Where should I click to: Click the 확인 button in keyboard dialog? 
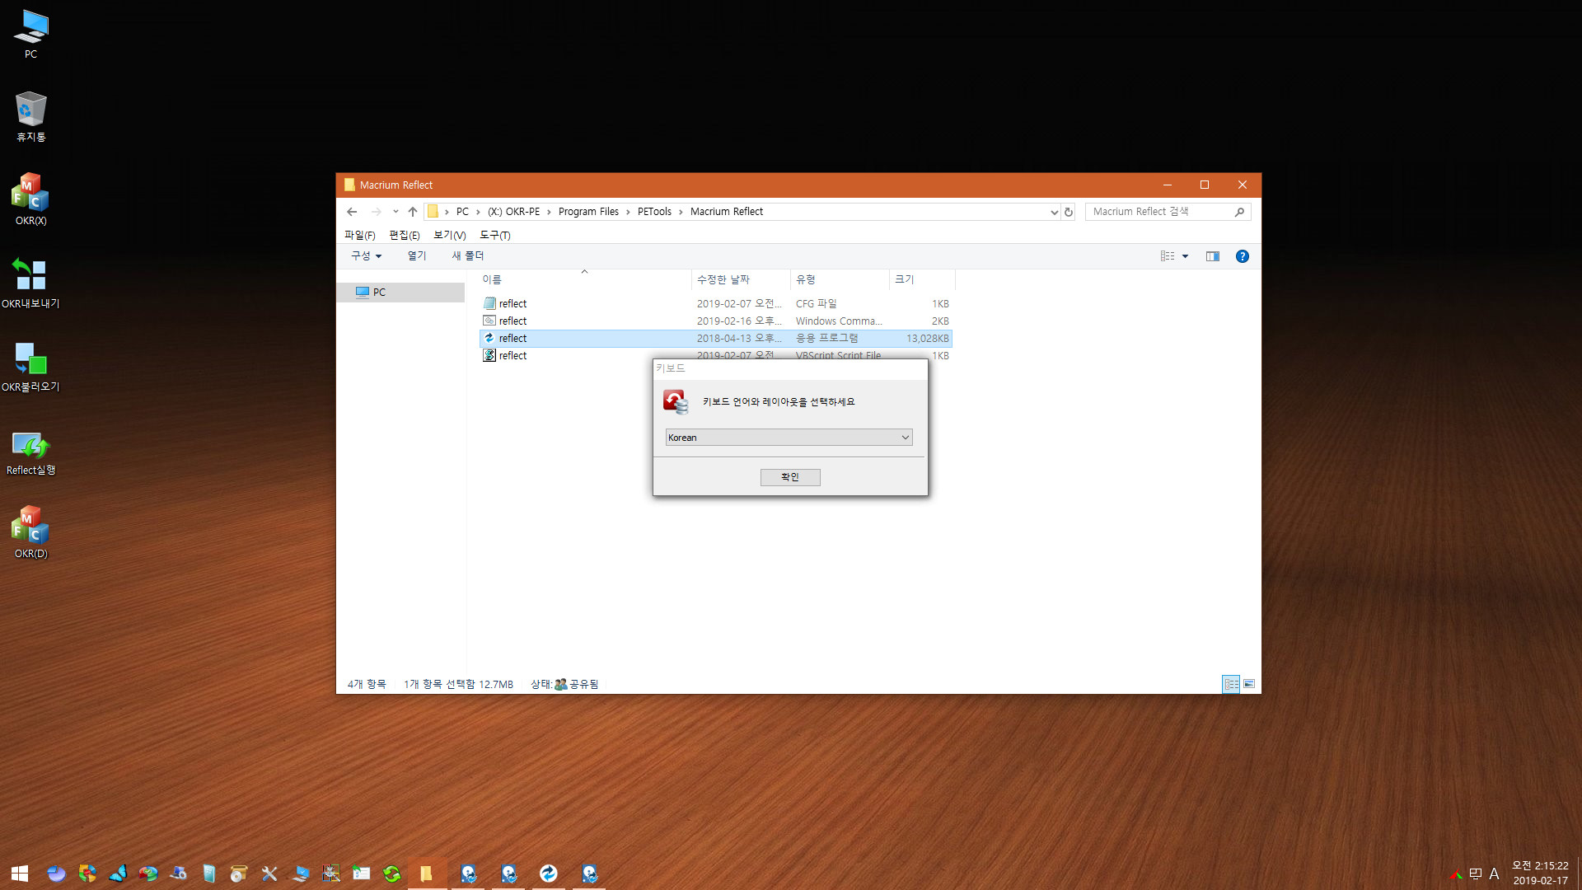(x=789, y=477)
